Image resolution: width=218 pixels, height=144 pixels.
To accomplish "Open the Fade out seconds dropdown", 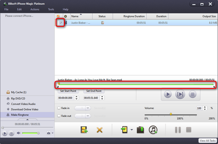I will (88, 116).
